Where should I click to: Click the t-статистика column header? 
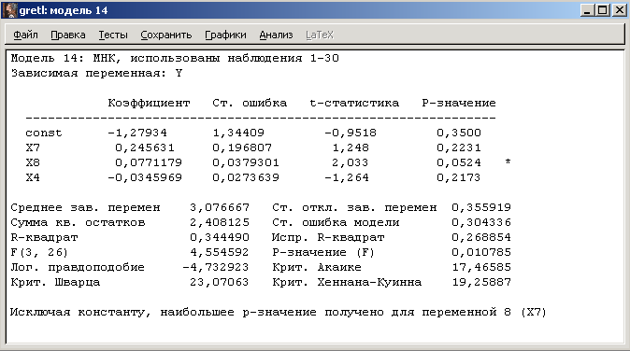click(354, 103)
